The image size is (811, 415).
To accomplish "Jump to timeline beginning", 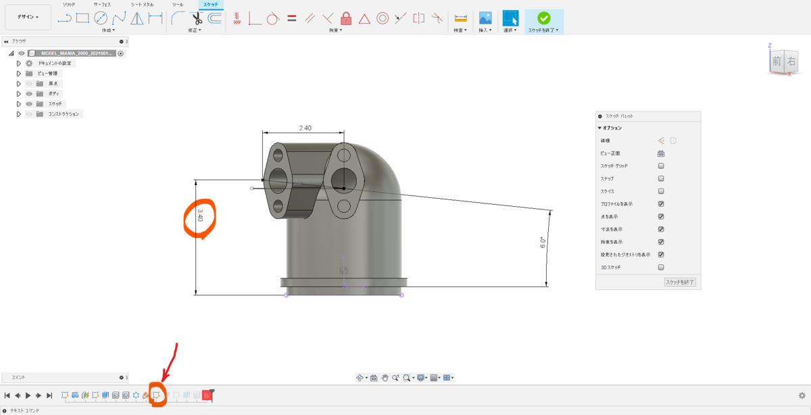I will (x=7, y=395).
